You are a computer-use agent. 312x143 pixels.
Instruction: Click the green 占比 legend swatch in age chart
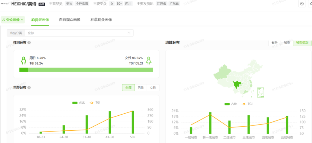(x=75, y=103)
